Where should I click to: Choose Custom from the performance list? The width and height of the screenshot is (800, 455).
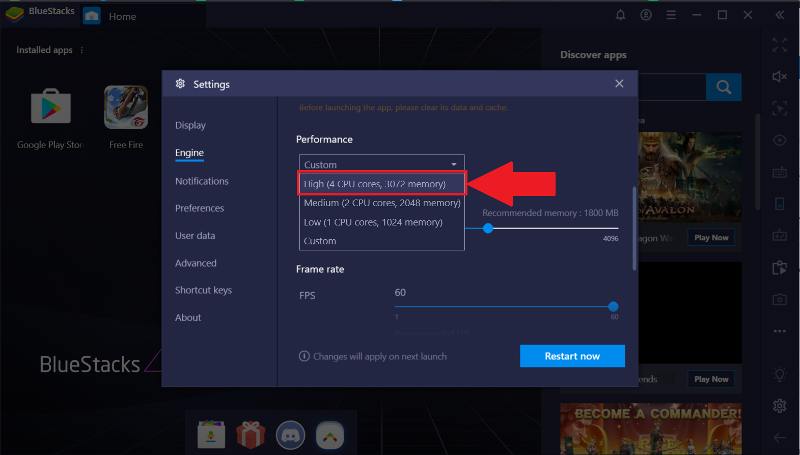tap(381, 241)
